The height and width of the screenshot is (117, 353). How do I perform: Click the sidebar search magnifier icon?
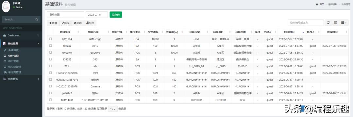(x=37, y=19)
